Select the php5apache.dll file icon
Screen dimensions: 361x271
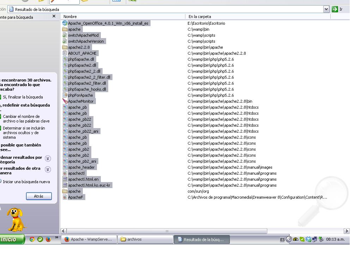tap(65, 59)
